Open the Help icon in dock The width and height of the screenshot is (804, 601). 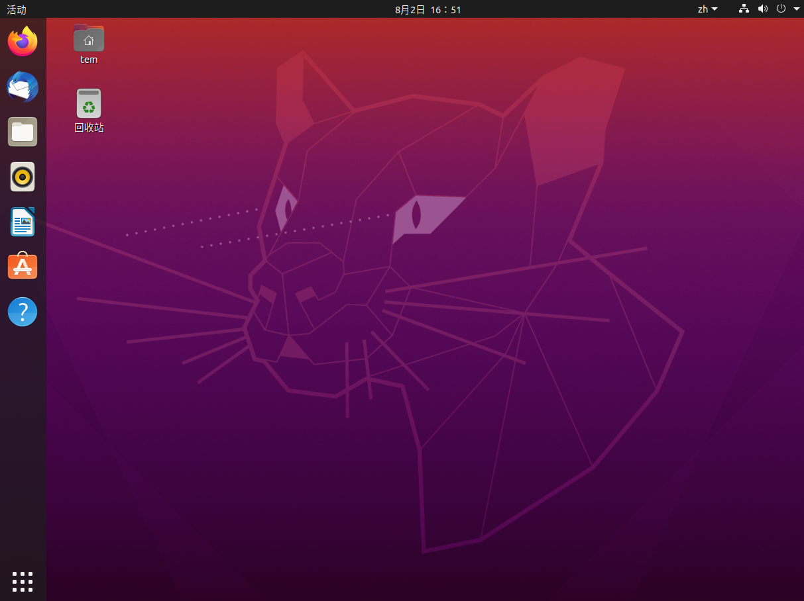click(23, 312)
